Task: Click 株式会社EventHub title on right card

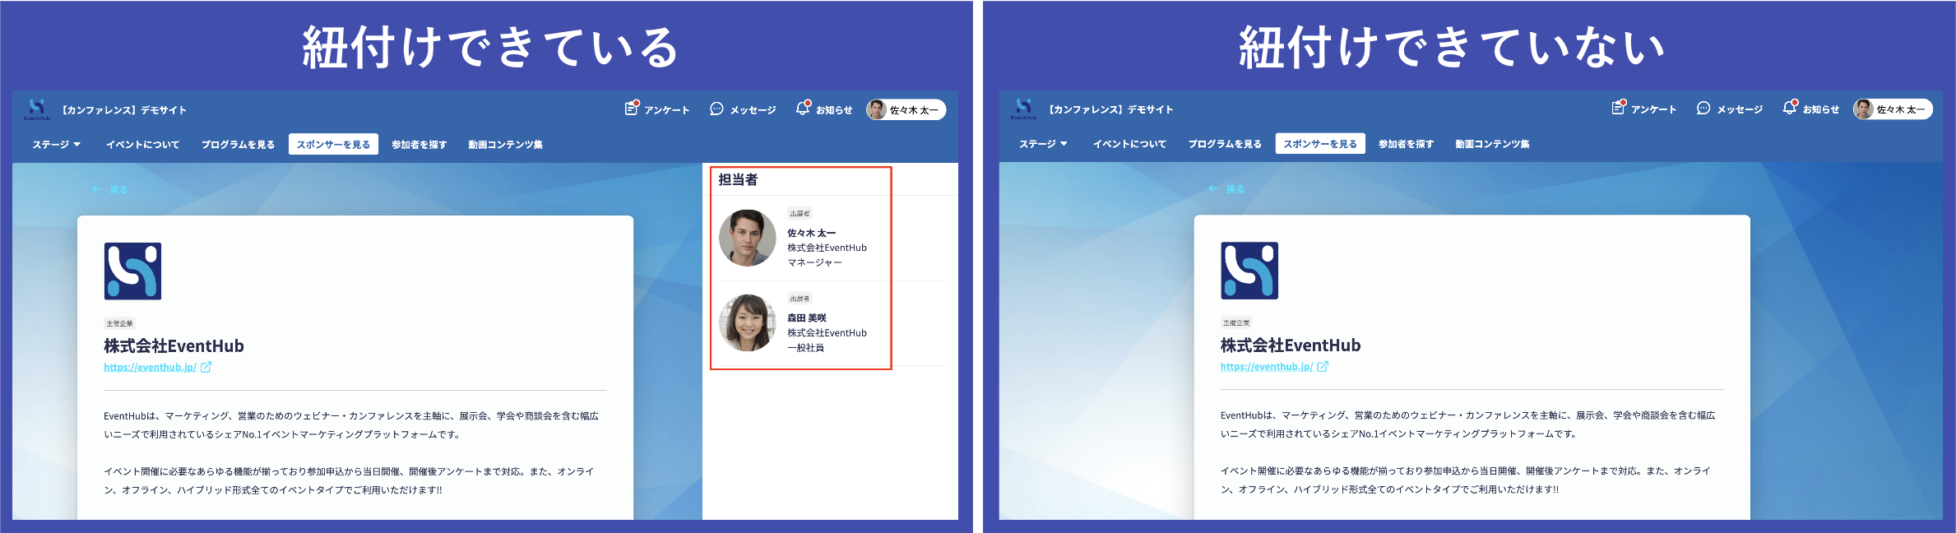Action: click(1291, 345)
